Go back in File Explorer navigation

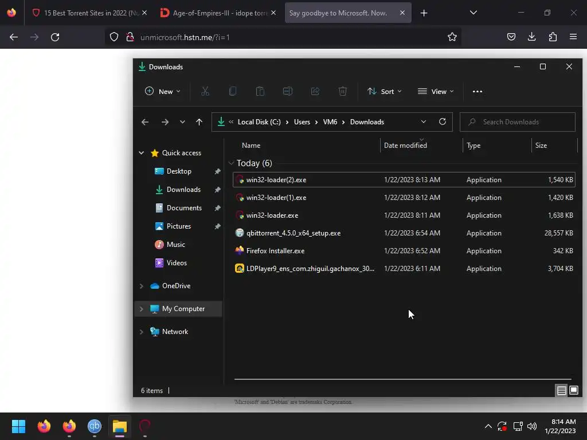coord(145,122)
